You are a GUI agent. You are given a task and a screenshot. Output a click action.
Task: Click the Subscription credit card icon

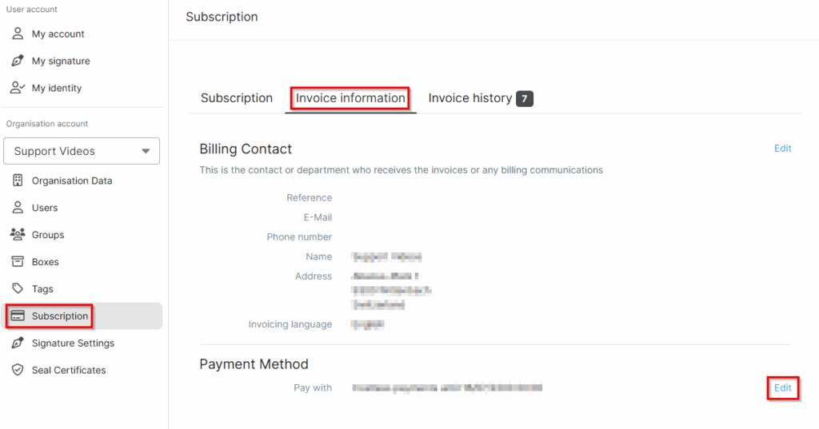point(18,316)
